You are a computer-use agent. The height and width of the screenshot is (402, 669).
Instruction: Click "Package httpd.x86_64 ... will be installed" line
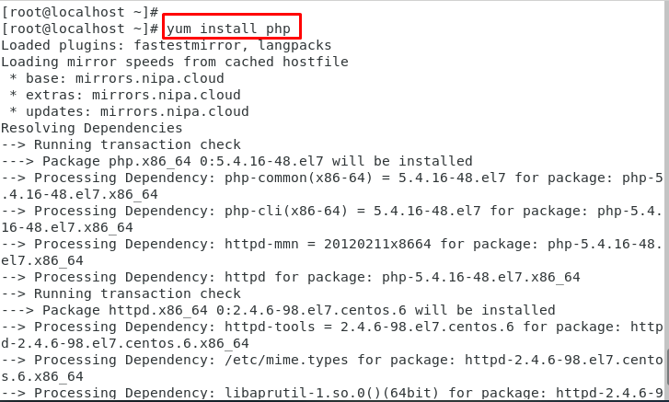pyautogui.click(x=278, y=310)
